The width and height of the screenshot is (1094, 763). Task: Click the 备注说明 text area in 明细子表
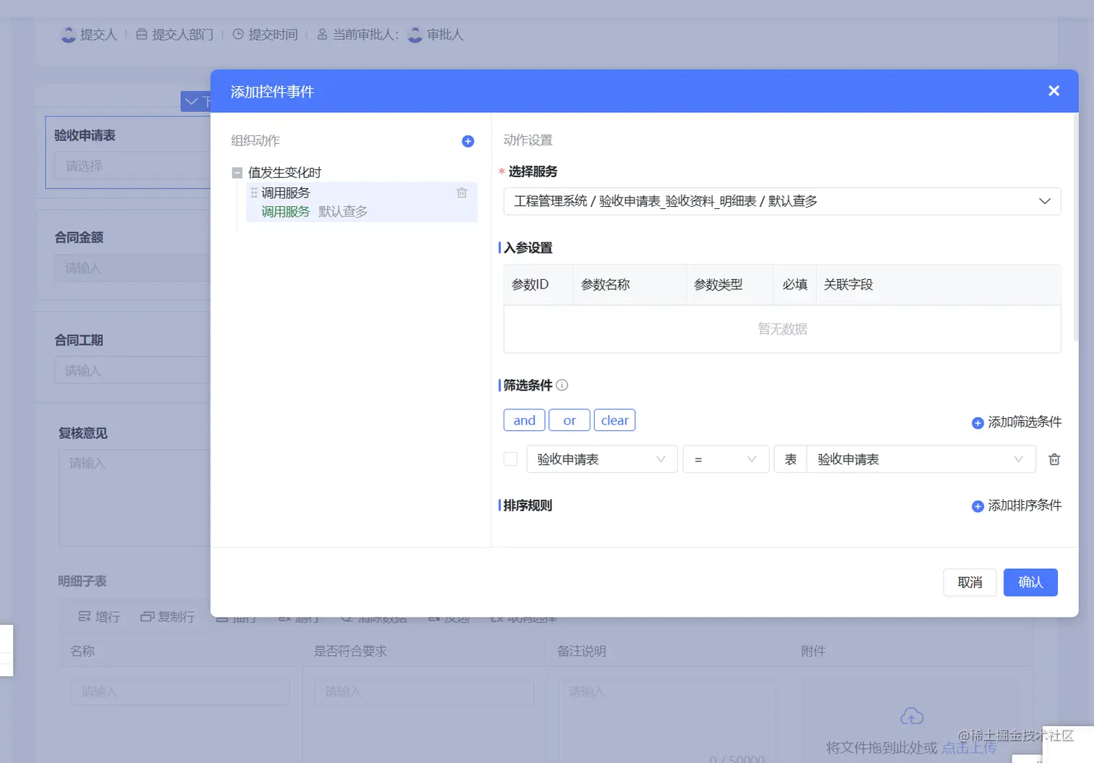(x=668, y=720)
